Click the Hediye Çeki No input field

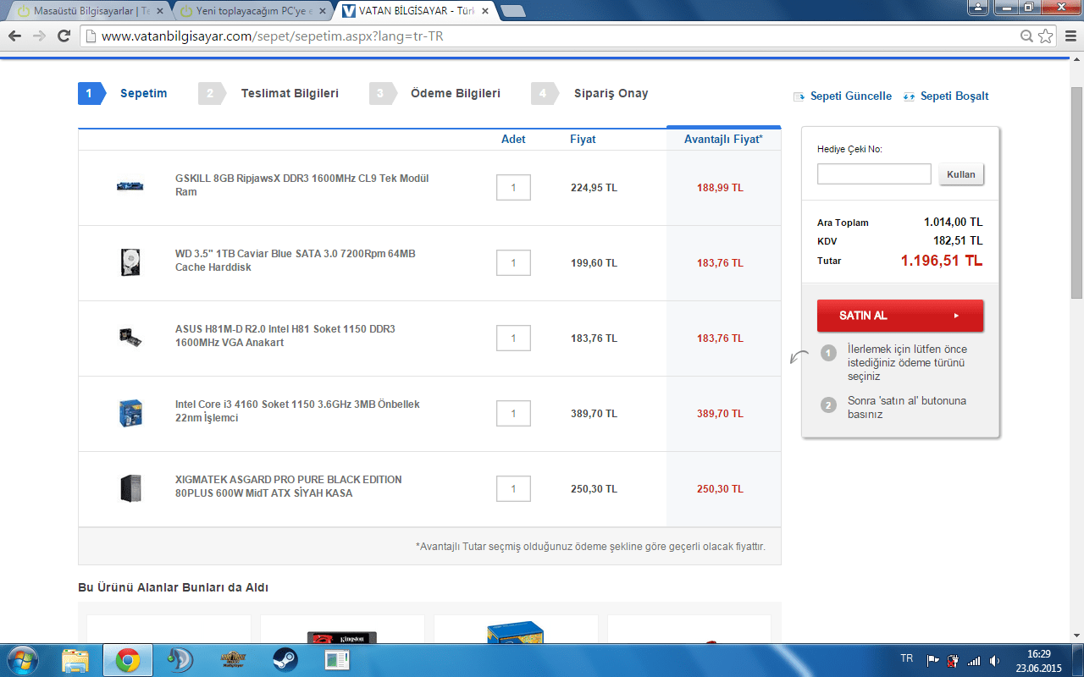tap(874, 173)
